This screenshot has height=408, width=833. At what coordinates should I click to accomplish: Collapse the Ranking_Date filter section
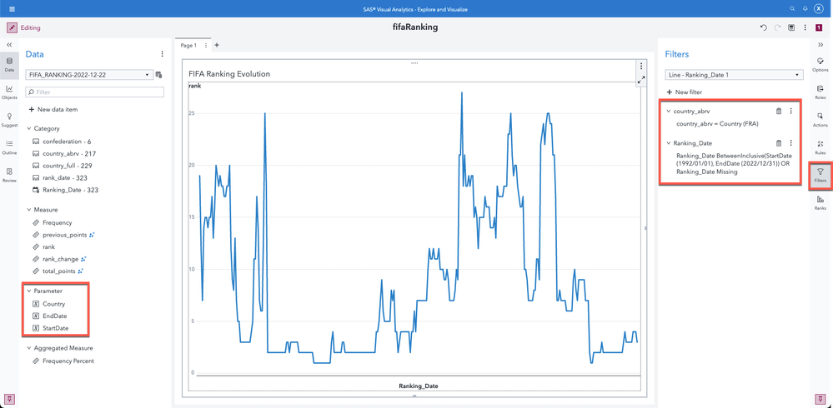coord(668,143)
